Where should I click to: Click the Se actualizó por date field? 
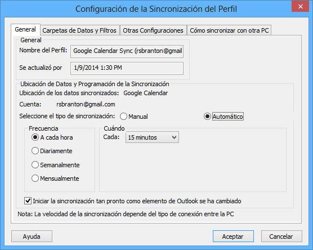click(x=127, y=68)
